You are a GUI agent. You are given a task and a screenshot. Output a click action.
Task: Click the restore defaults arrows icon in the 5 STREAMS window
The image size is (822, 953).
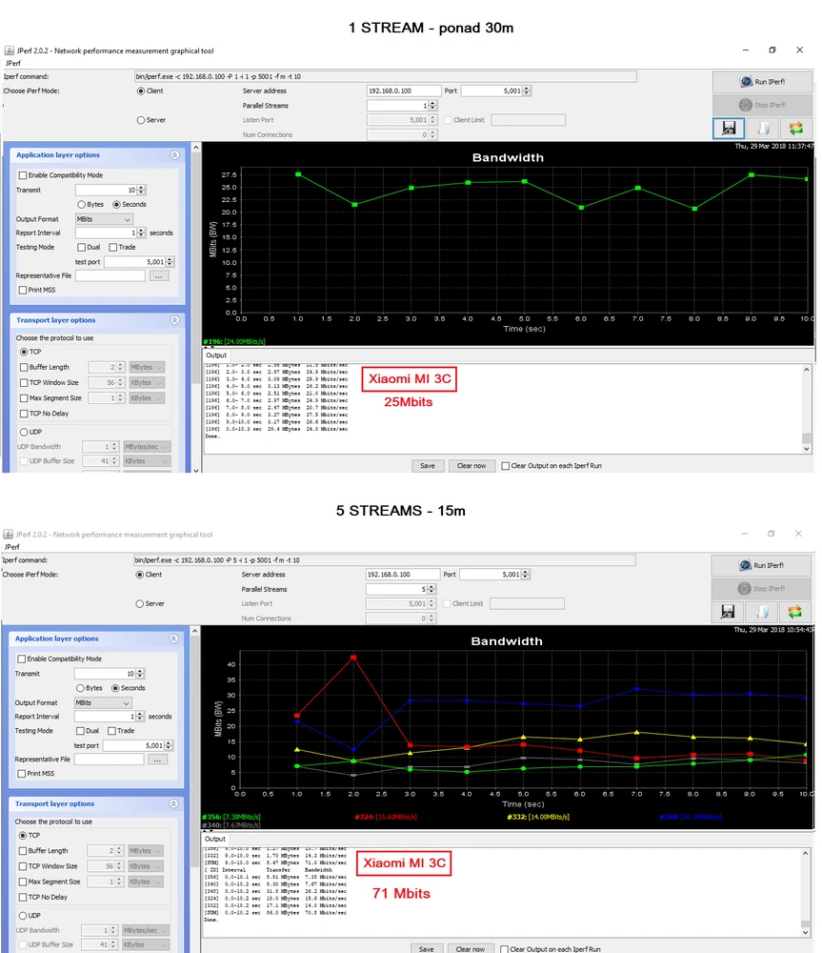796,611
